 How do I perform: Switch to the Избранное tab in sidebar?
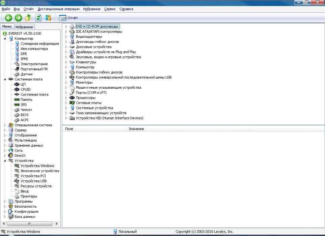24,27
